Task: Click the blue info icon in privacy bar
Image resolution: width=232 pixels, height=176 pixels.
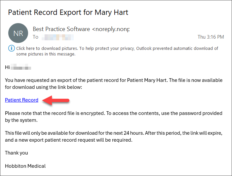Action: tap(11, 49)
